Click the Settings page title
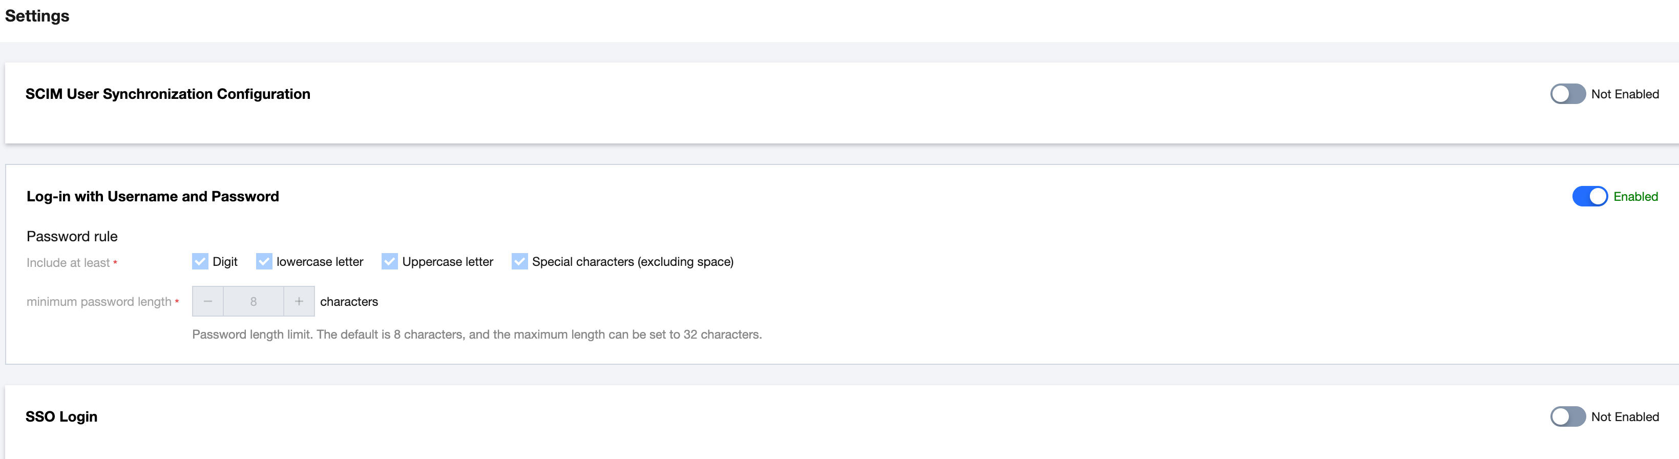Screen dimensions: 1679x459 click(x=37, y=16)
